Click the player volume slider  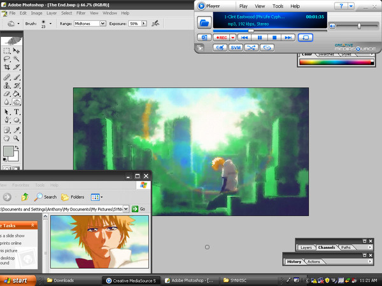coord(359,25)
